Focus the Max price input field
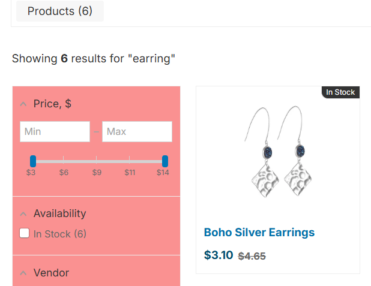This screenshot has width=371, height=286. pyautogui.click(x=137, y=131)
